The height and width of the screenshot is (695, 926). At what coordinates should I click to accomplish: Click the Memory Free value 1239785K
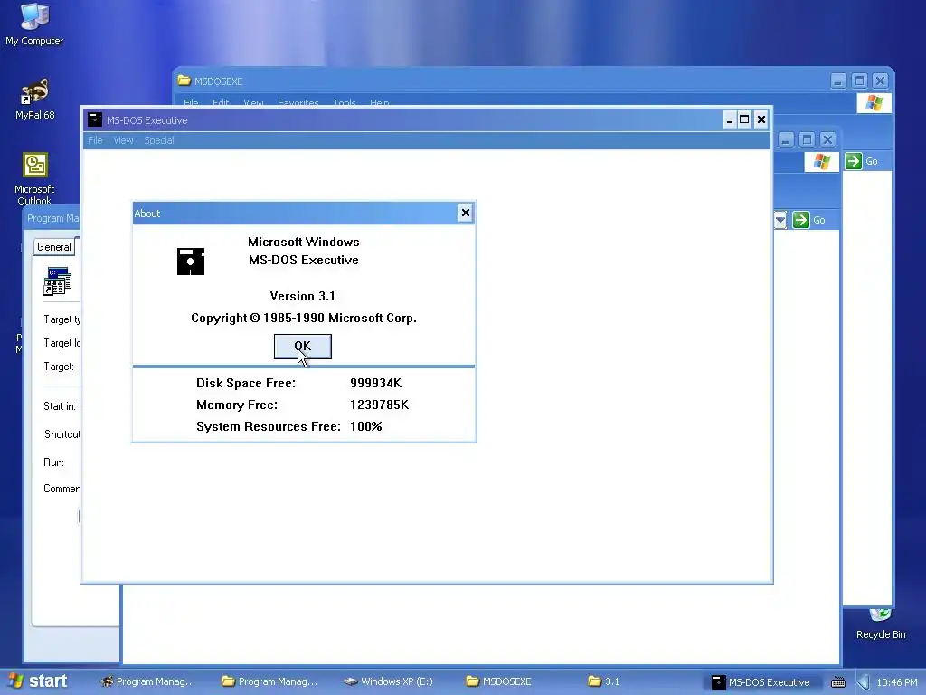pyautogui.click(x=379, y=405)
